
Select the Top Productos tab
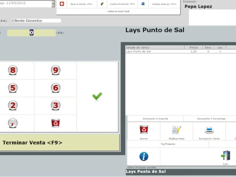(x=168, y=144)
